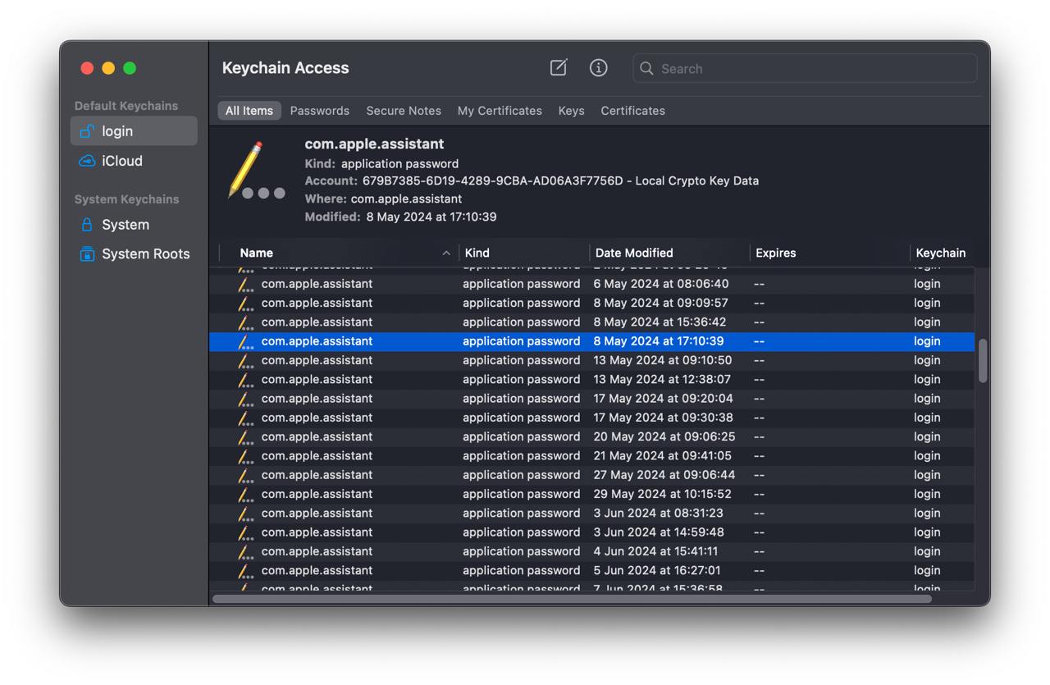Switch to the Certificates tab
The height and width of the screenshot is (685, 1050).
click(x=633, y=111)
